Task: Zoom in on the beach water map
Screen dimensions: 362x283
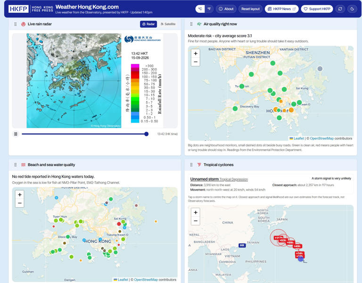Action: pos(20,194)
